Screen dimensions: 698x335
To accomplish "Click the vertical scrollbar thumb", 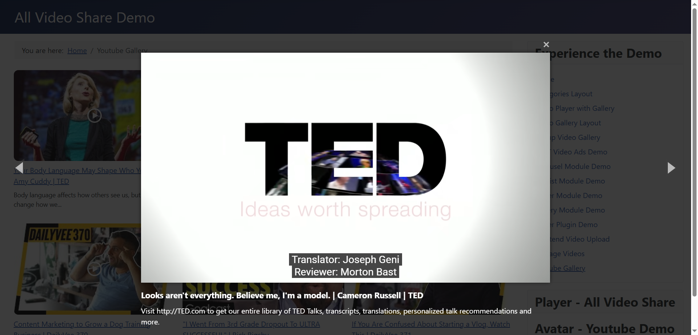I will pyautogui.click(x=694, y=152).
